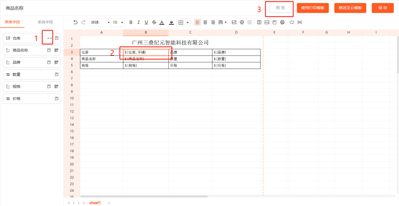Select cell containing ${价格}
This screenshot has width=399, height=206.
point(236,66)
